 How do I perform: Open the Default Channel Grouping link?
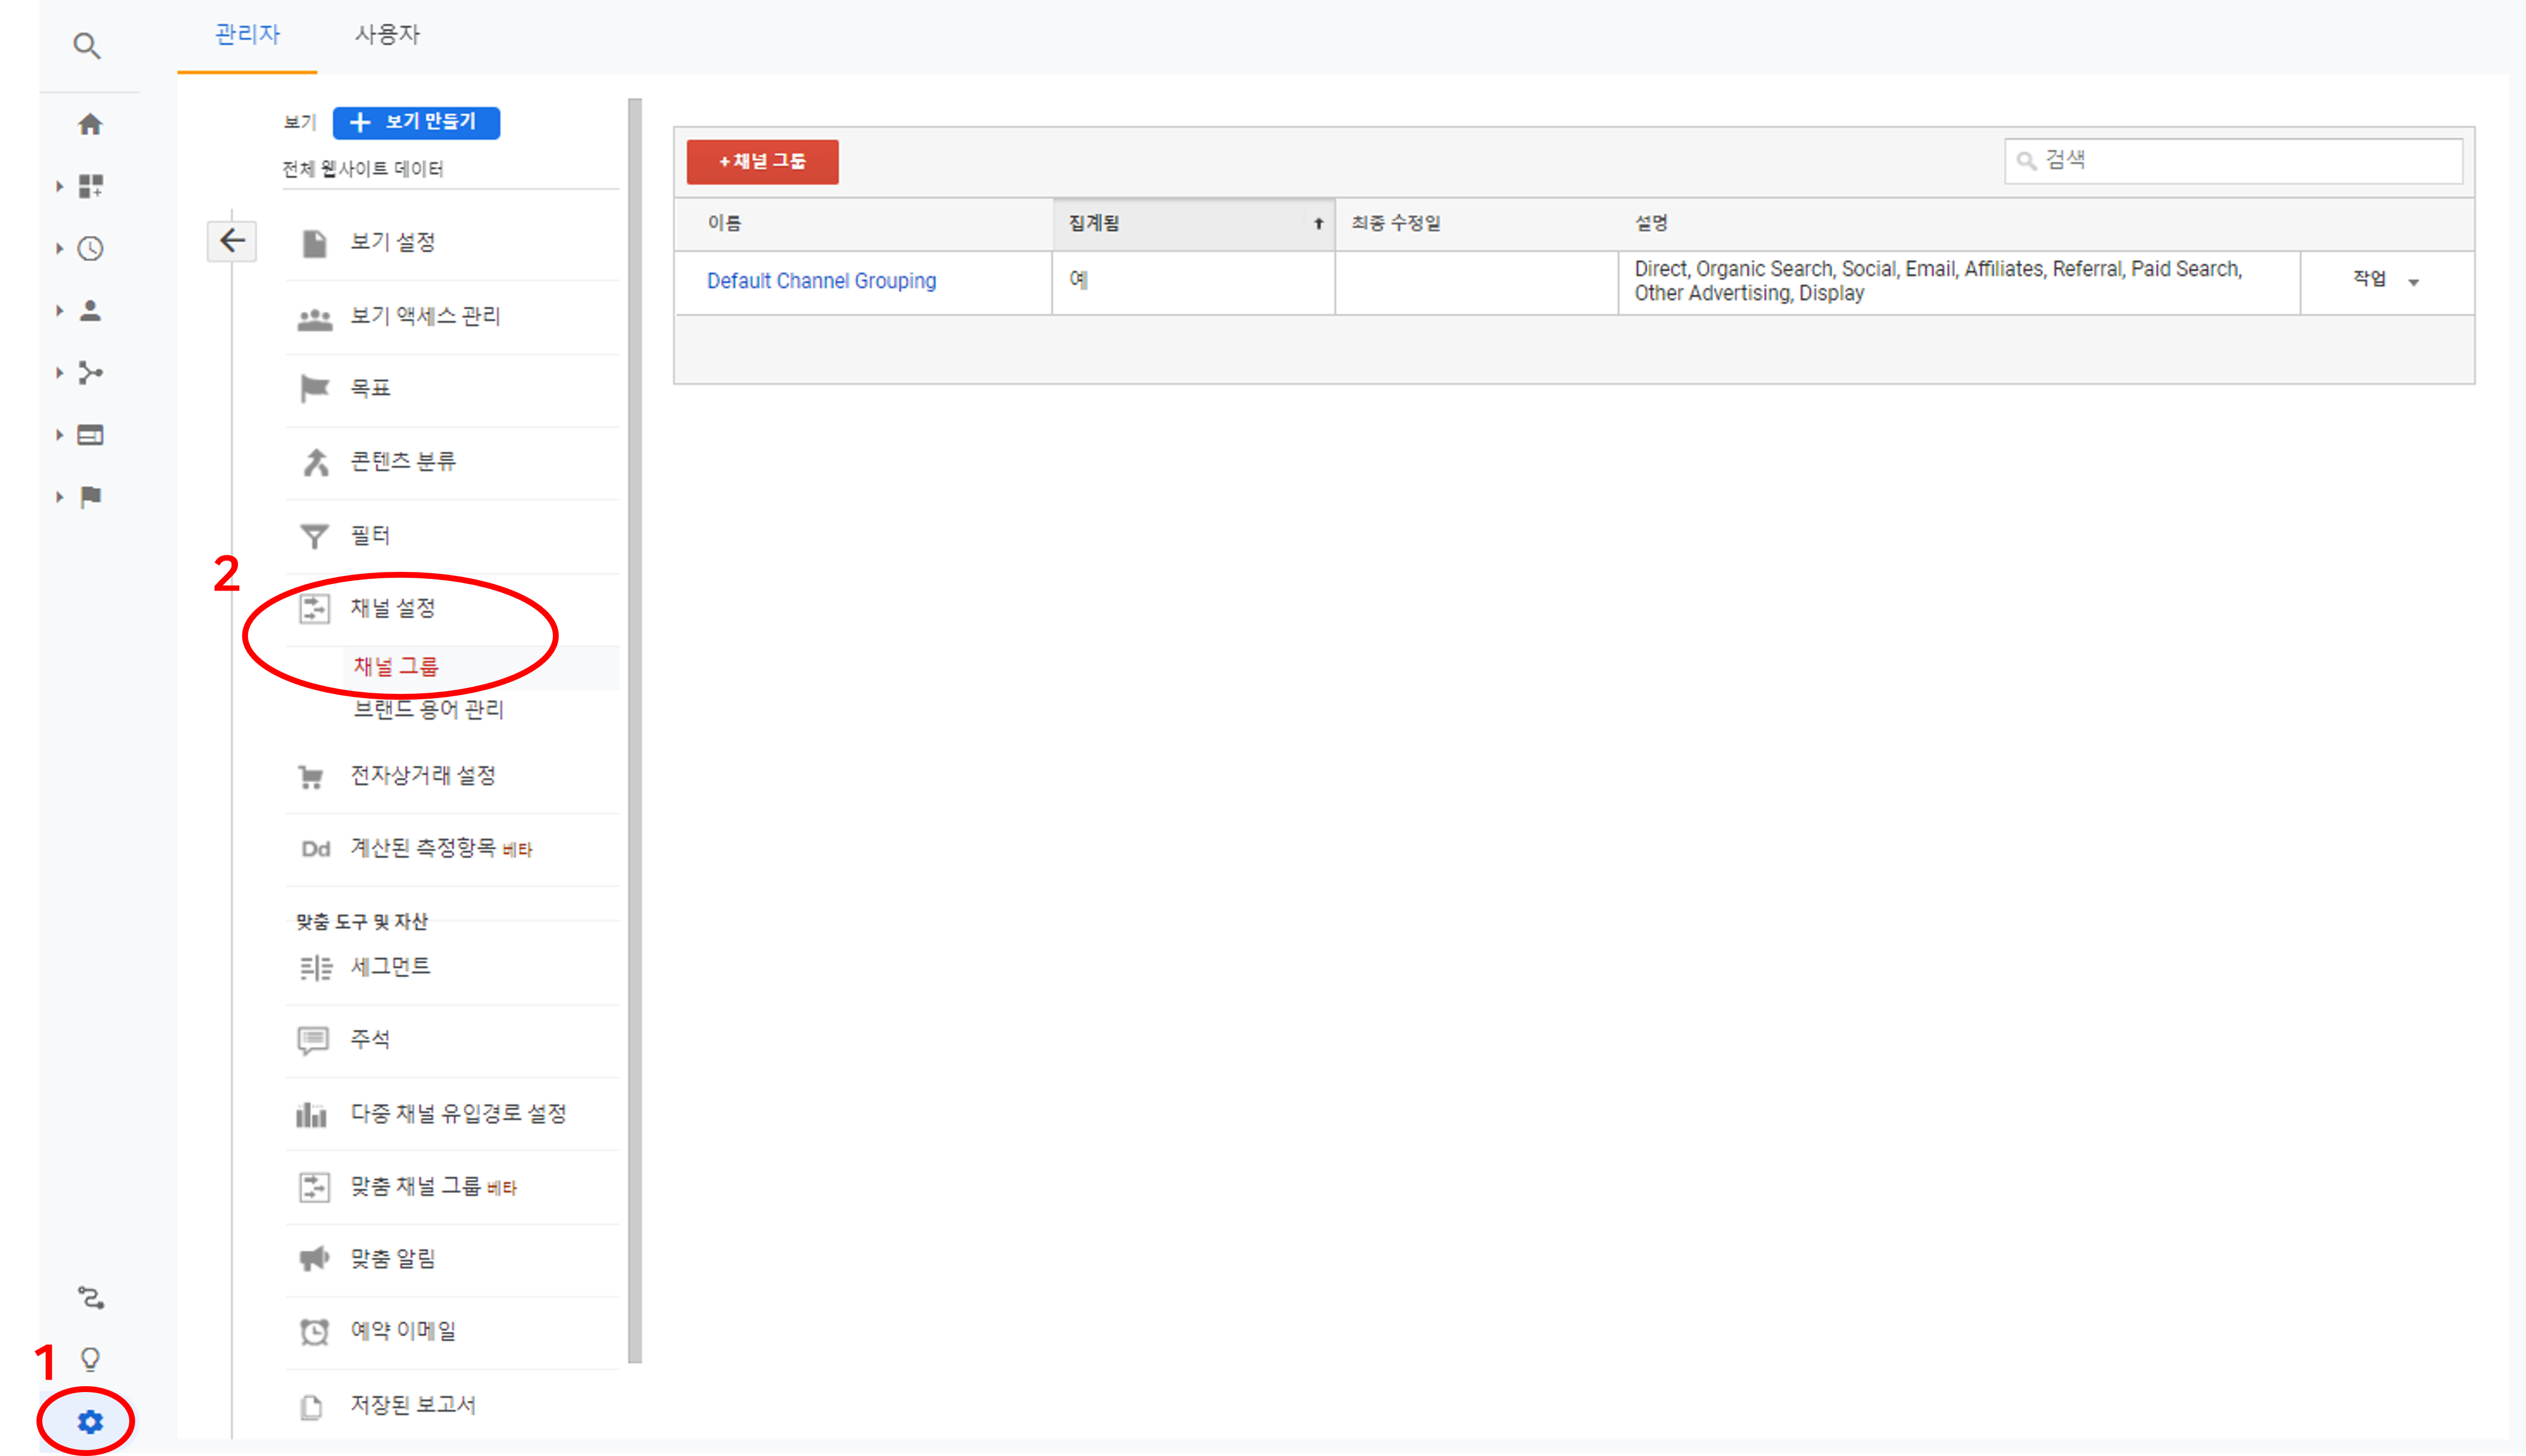(x=821, y=281)
